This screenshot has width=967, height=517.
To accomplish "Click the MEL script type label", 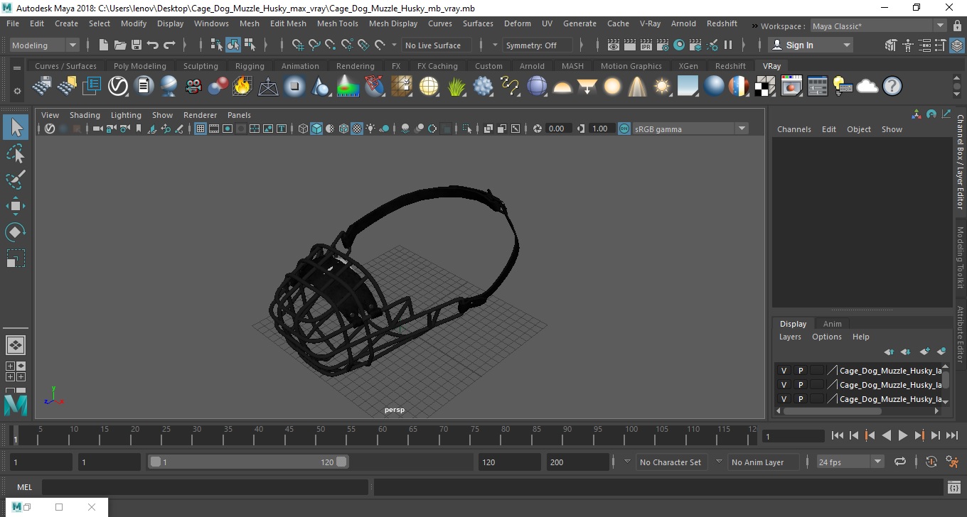I will click(x=24, y=487).
